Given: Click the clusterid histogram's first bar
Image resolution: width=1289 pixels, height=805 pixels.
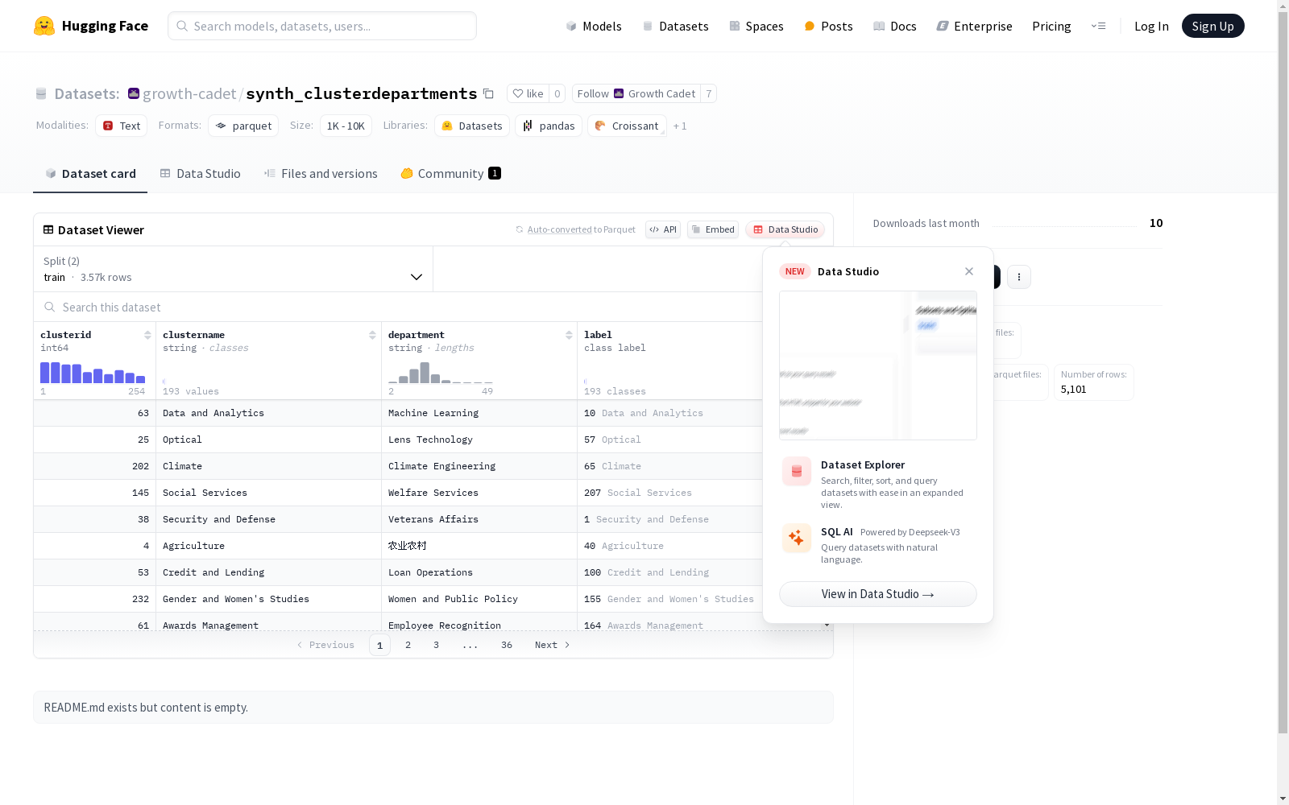Looking at the screenshot, I should pyautogui.click(x=45, y=373).
